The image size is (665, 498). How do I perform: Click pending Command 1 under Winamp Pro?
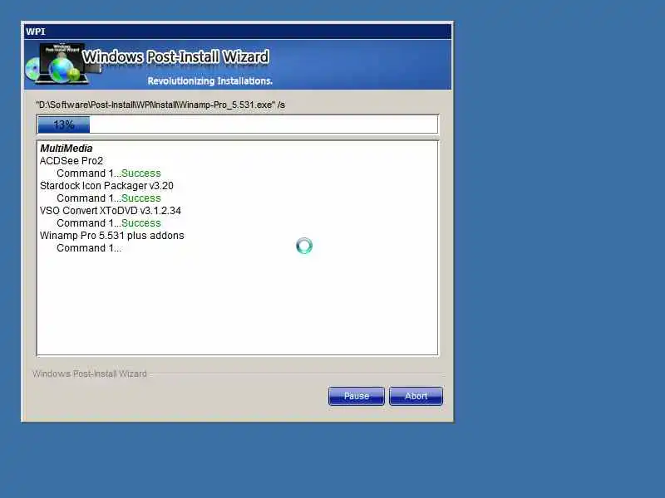[89, 248]
